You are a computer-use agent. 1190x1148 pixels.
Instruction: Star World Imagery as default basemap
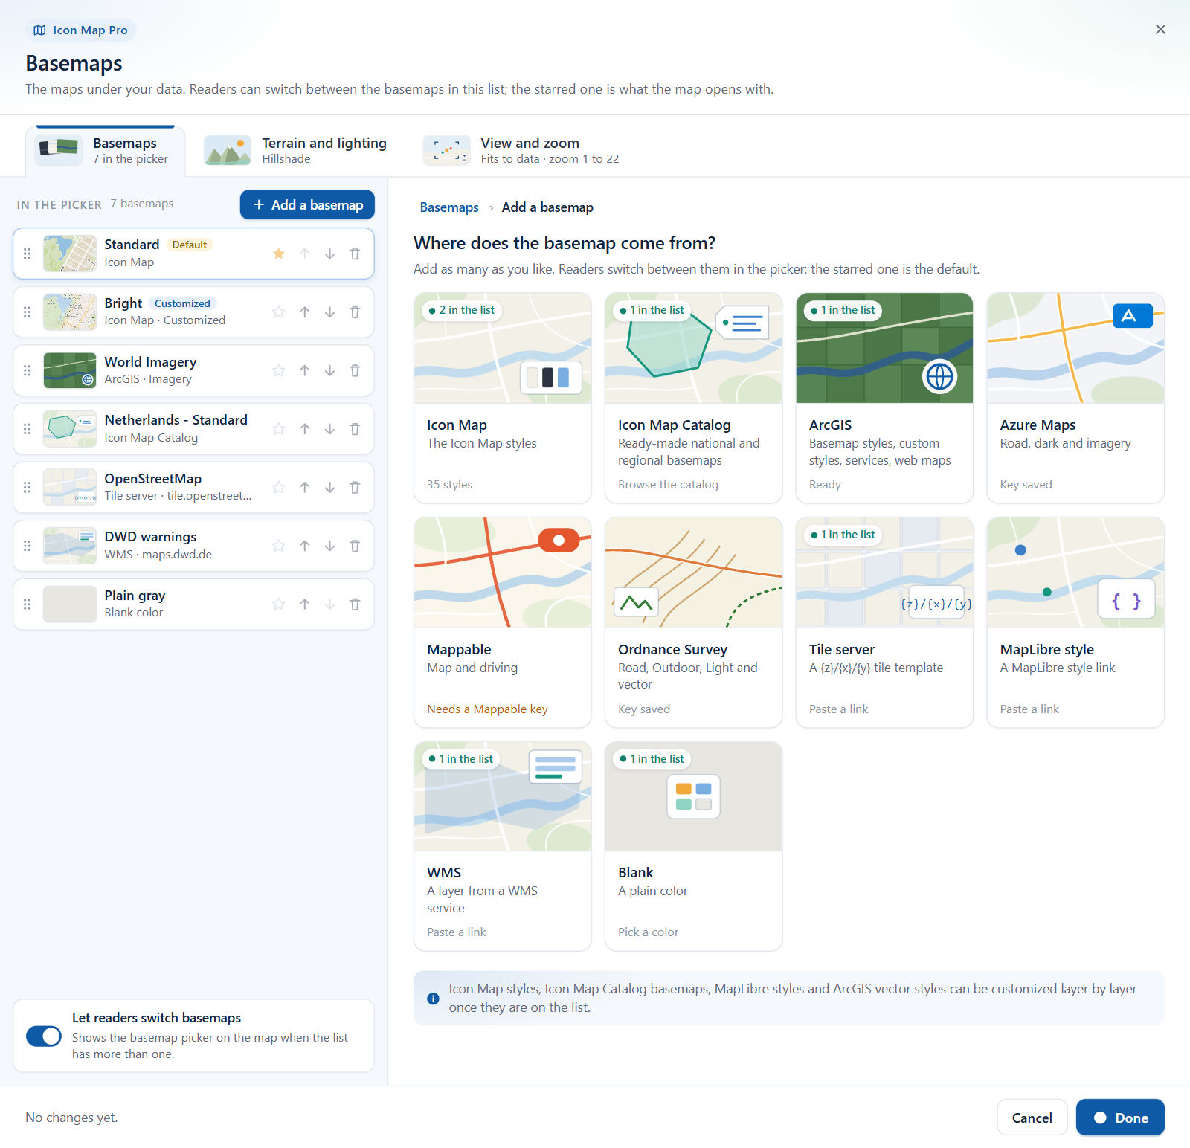click(x=279, y=370)
